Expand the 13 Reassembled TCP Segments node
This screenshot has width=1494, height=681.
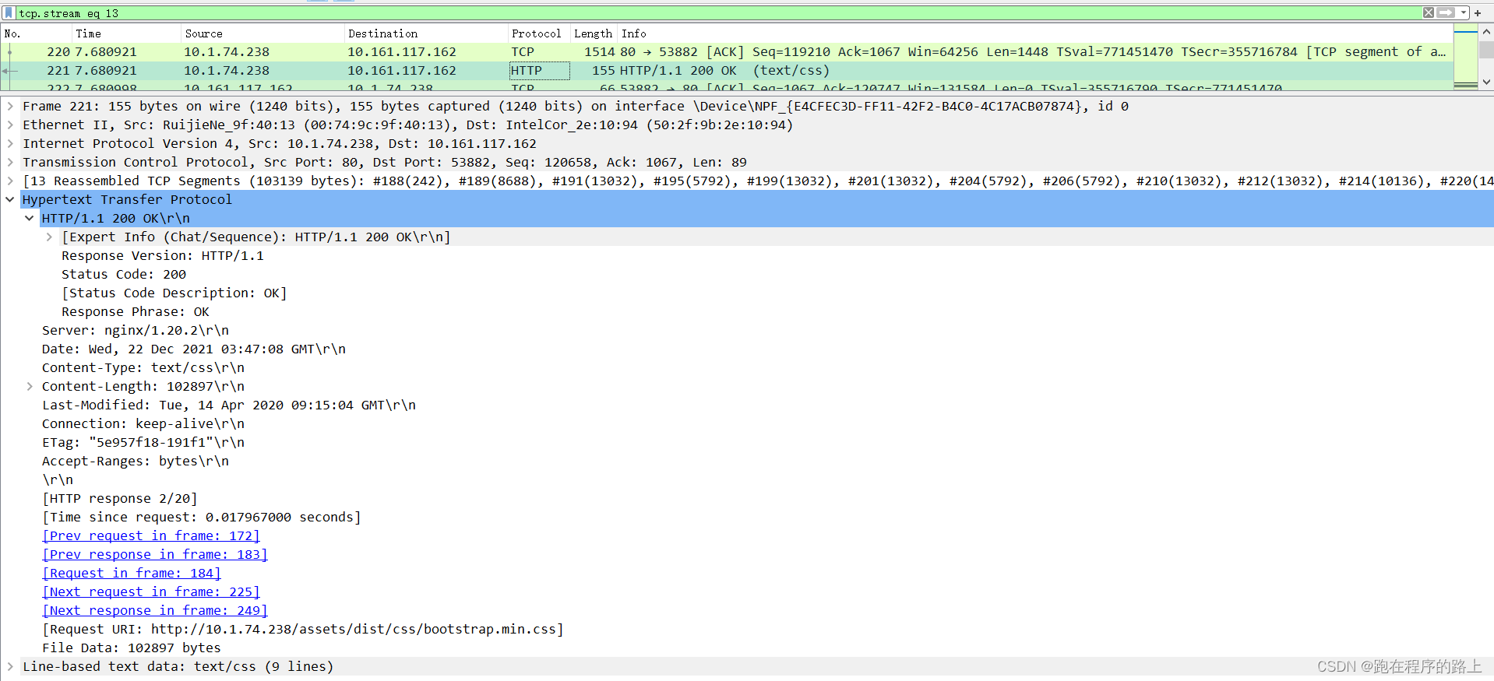point(10,181)
